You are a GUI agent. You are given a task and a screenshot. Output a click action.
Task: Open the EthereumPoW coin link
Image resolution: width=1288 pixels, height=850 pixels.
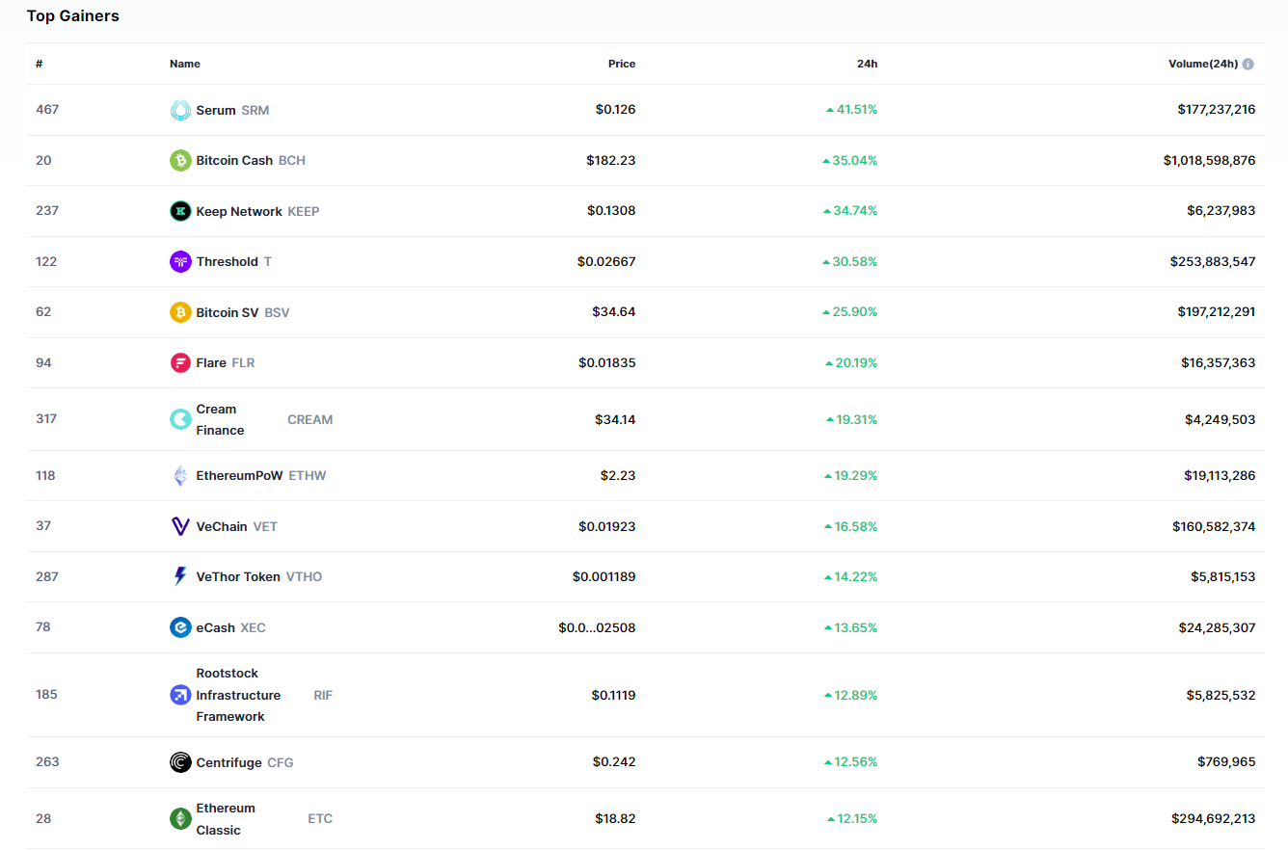coord(239,475)
